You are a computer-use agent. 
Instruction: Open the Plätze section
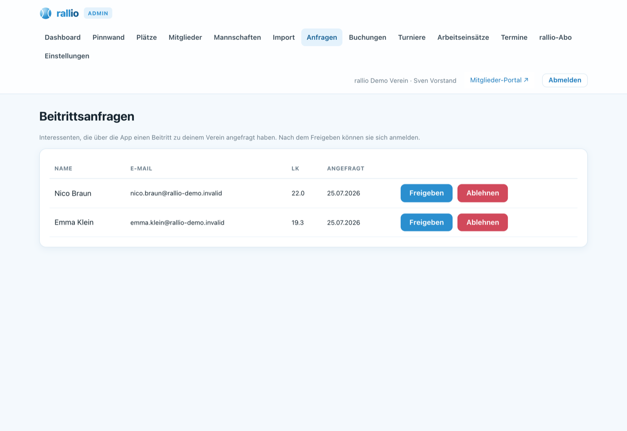coord(146,38)
